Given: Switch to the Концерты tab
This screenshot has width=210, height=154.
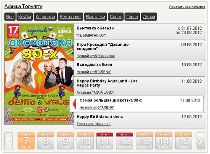Looking at the screenshot, I should click(x=45, y=17).
